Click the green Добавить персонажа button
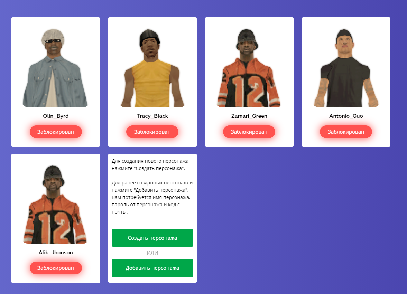Viewport: 407px width, 294px height. [152, 268]
